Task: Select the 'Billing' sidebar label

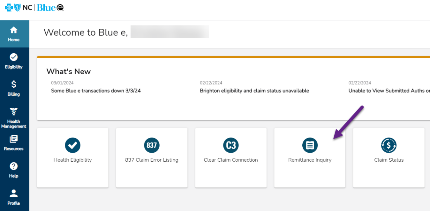Action: click(x=14, y=94)
